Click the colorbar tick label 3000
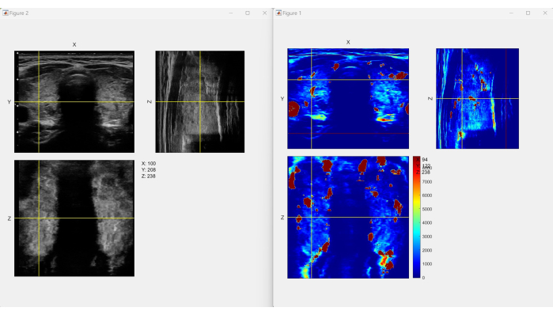Screen dimensions: 553x315 tap(426, 237)
